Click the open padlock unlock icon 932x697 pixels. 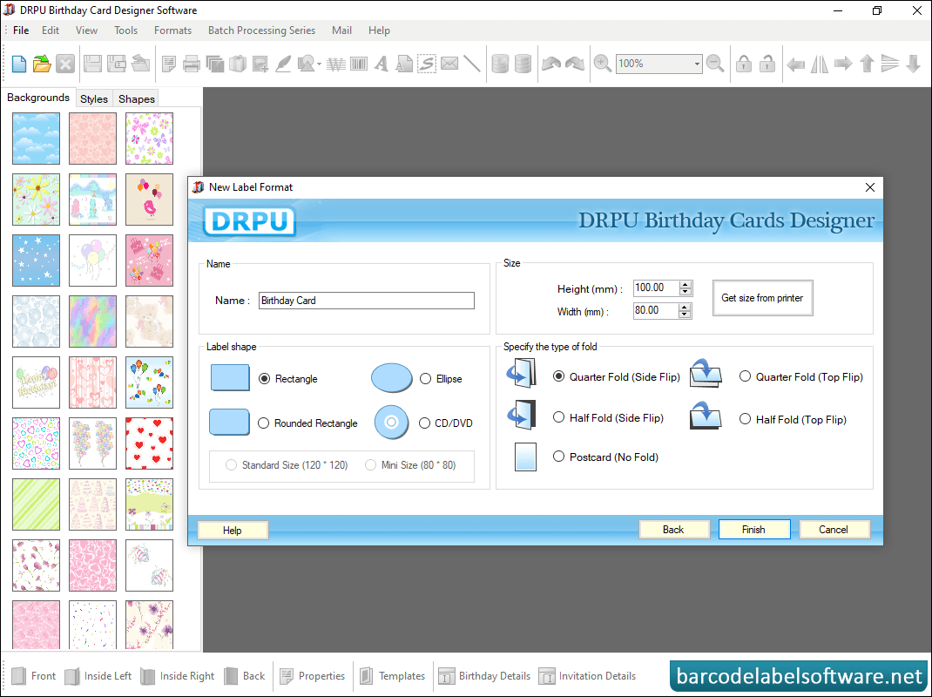click(x=767, y=64)
